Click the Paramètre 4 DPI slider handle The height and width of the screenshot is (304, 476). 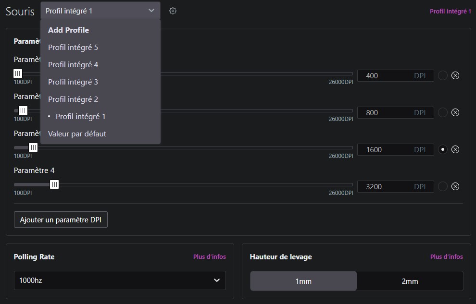coord(54,184)
